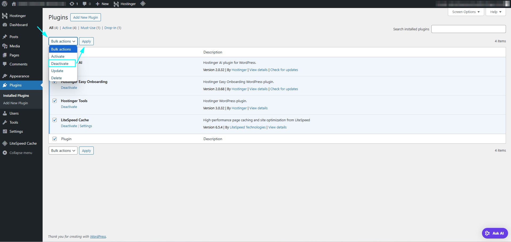Click the Ask AI floating button
This screenshot has height=242, width=511.
coord(494,233)
